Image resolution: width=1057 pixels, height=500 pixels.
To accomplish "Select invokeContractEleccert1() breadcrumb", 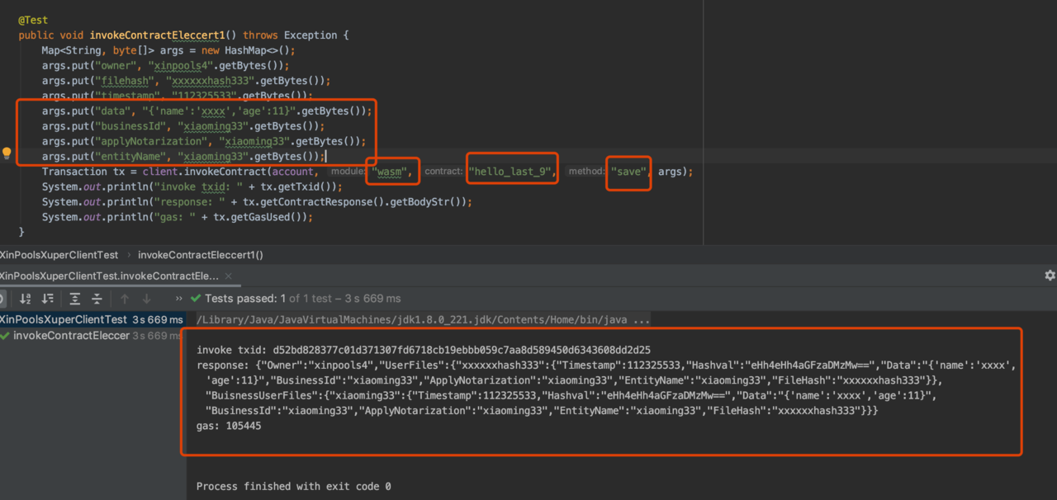I will [201, 255].
